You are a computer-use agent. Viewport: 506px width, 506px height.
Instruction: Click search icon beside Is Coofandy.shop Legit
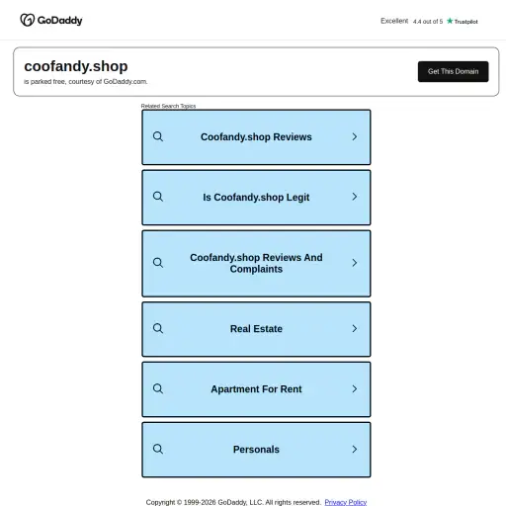pos(158,197)
